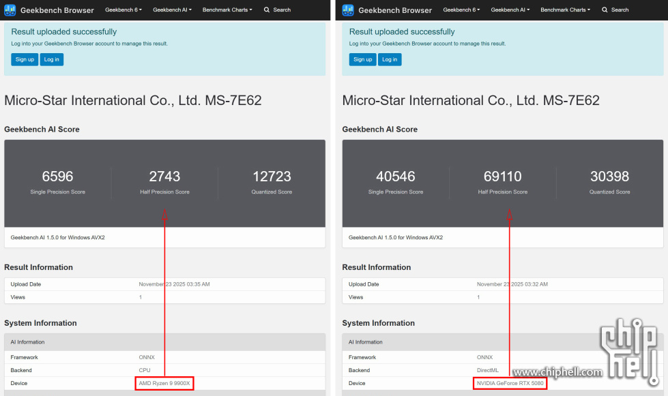Click Geekbench logo icon on RTX 5080 page
Image resolution: width=668 pixels, height=396 pixels.
348,10
